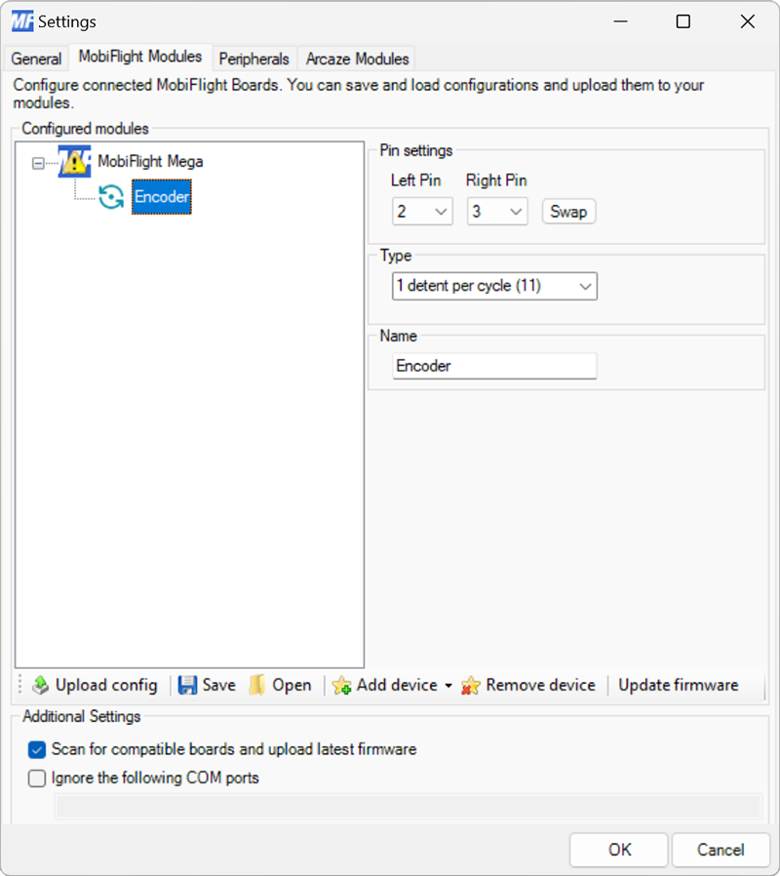Check the ignore COM ports option
This screenshot has width=780, height=876.
(x=36, y=778)
